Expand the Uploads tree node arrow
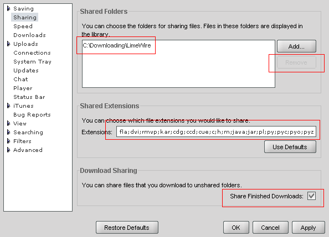Screen dimensions: 329x237 (9, 44)
